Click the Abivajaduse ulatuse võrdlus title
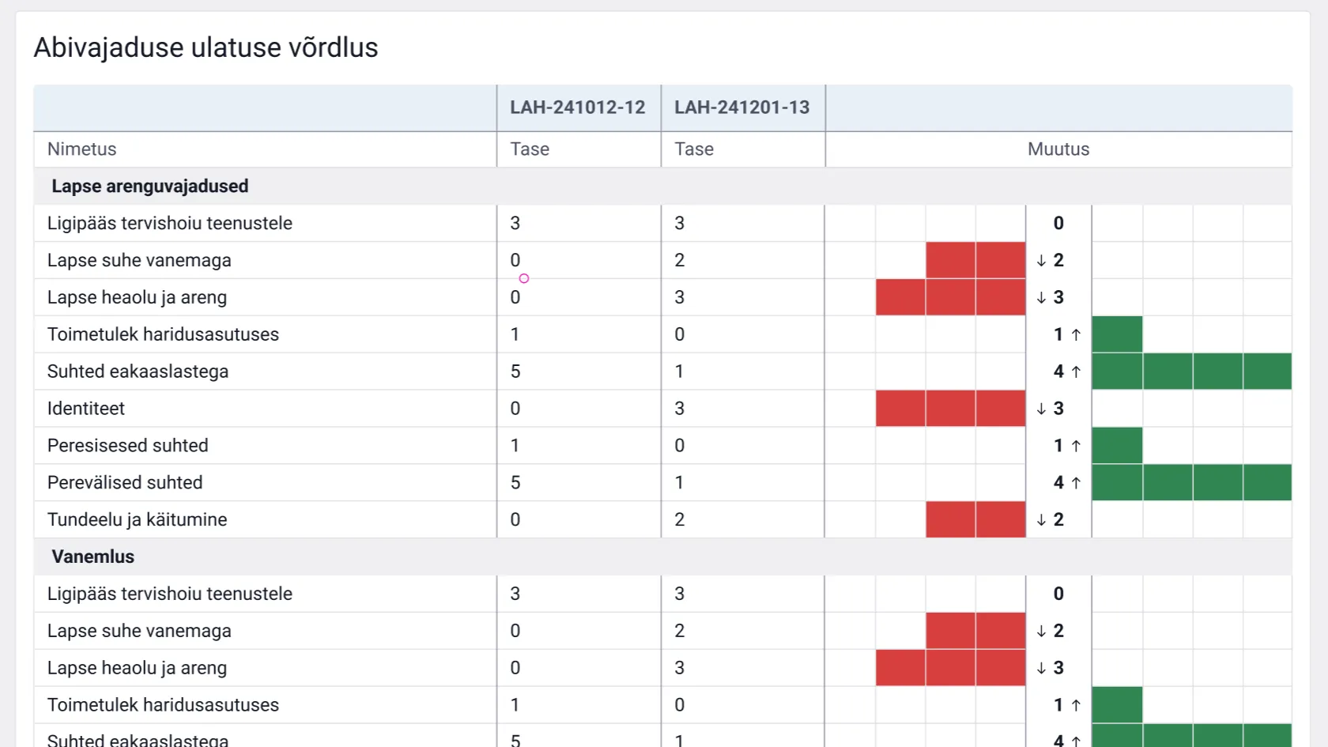 [206, 47]
